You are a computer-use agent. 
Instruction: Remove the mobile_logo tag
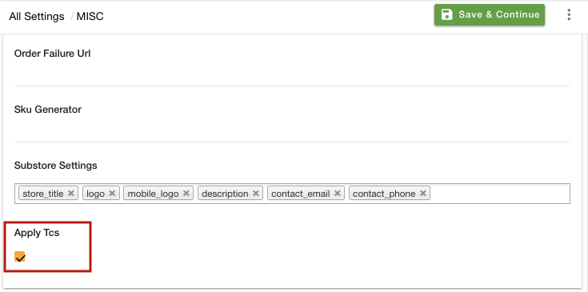point(186,194)
